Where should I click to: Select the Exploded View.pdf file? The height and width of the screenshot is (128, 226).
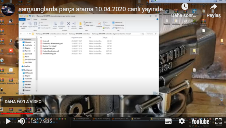[48, 49]
